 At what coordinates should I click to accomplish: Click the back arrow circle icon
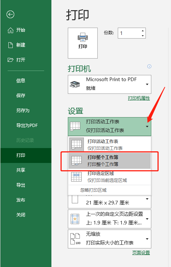[10, 14]
